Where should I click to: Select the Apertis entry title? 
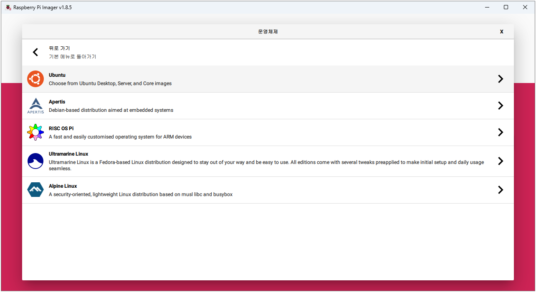click(57, 102)
